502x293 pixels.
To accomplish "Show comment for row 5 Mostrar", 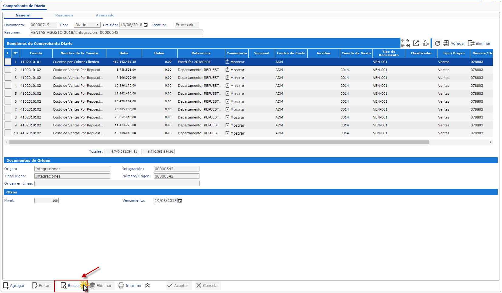I will (235, 94).
